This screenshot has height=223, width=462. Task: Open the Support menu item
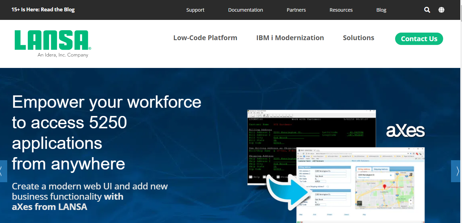click(195, 10)
